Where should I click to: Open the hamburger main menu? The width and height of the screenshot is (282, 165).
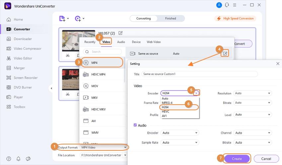pyautogui.click(x=235, y=5)
